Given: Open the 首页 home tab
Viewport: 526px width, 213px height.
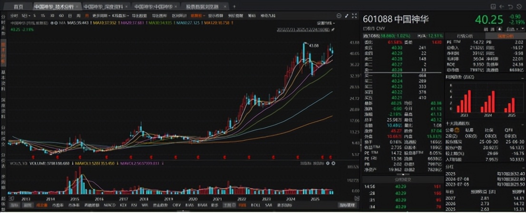Looking at the screenshot, I should pos(18,7).
